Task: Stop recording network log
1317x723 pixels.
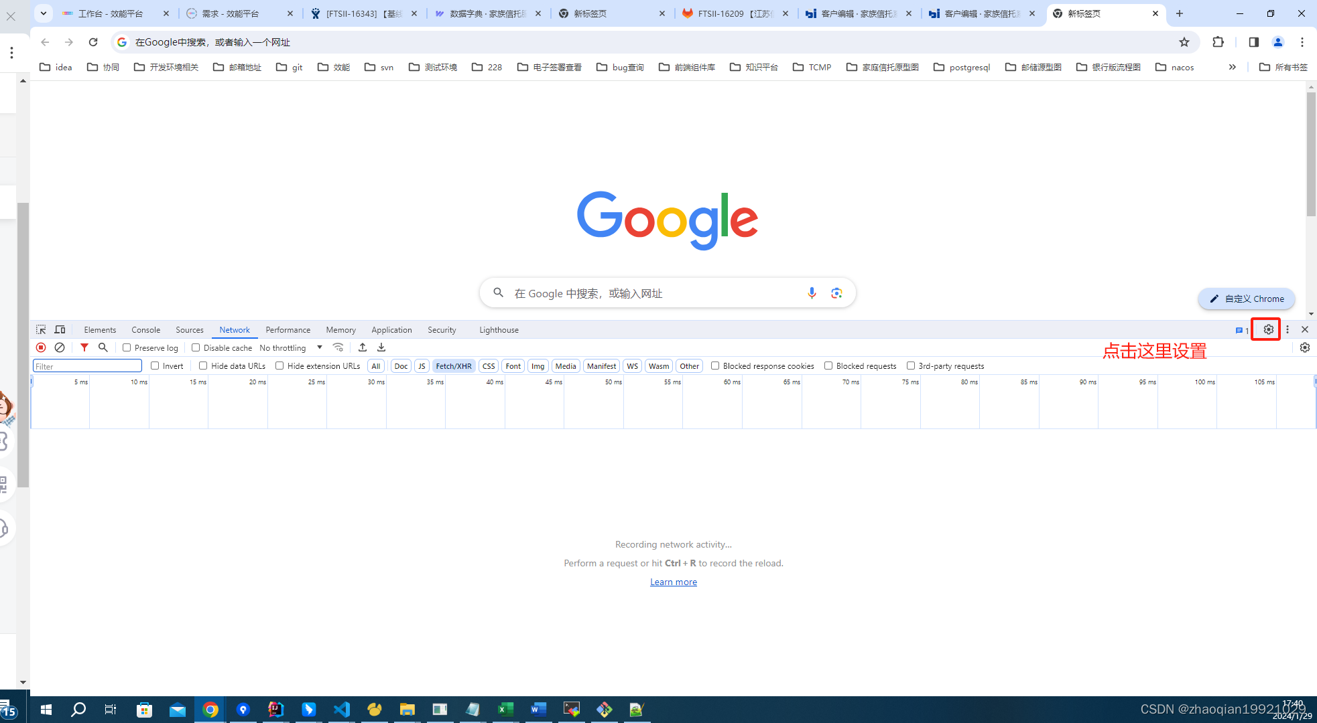Action: click(41, 347)
